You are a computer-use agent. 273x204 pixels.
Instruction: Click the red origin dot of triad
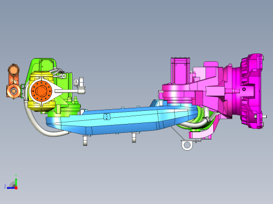coord(16,188)
